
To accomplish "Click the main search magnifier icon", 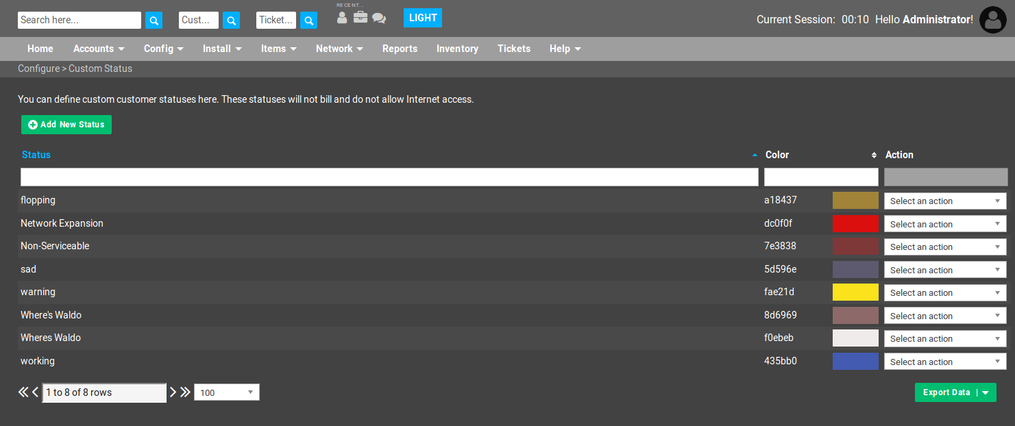I will 154,20.
